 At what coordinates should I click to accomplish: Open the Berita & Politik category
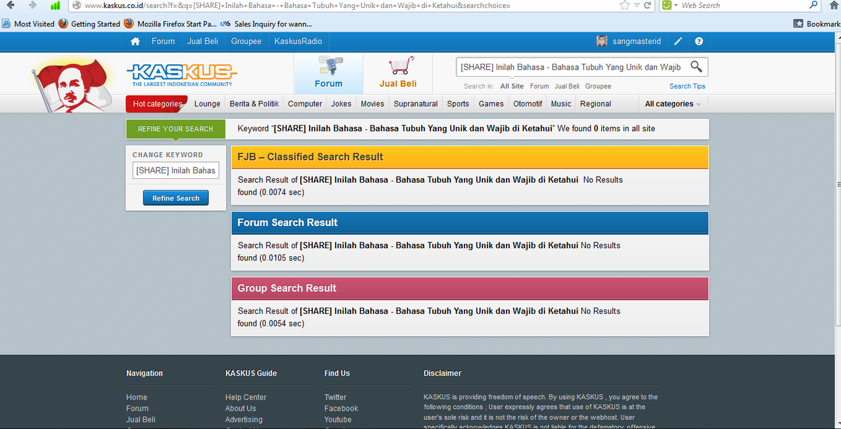(254, 104)
